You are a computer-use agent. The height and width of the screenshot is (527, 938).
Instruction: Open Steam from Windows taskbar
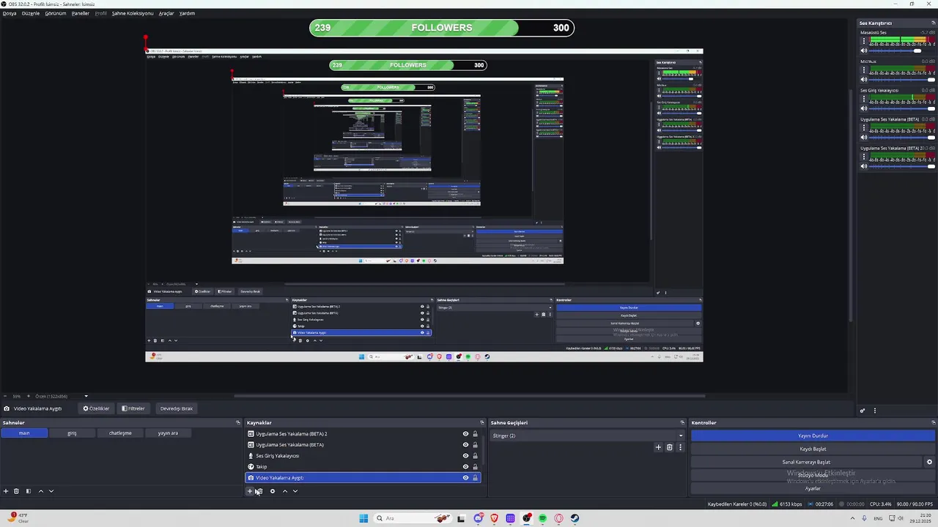[x=575, y=518]
